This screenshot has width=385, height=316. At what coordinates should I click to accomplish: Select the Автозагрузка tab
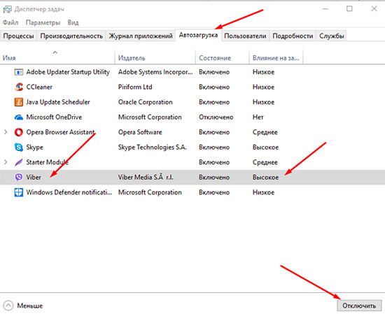pyautogui.click(x=198, y=35)
